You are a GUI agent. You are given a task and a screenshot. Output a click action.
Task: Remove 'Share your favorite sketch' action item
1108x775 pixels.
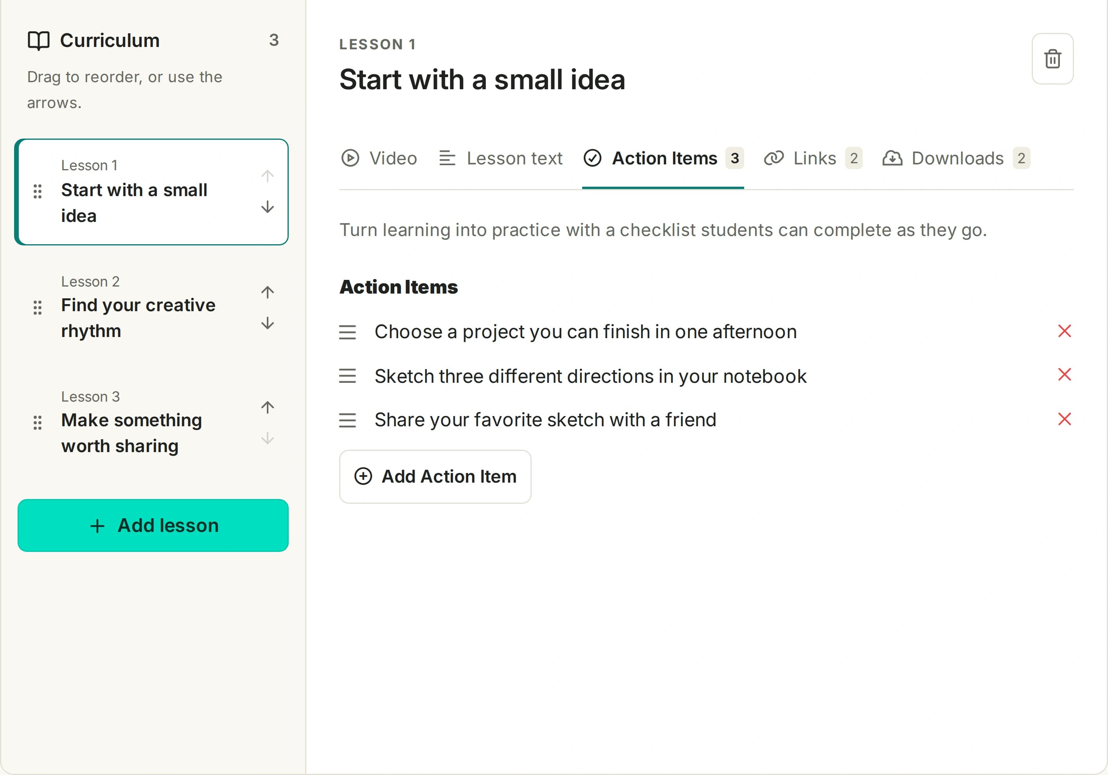1065,419
